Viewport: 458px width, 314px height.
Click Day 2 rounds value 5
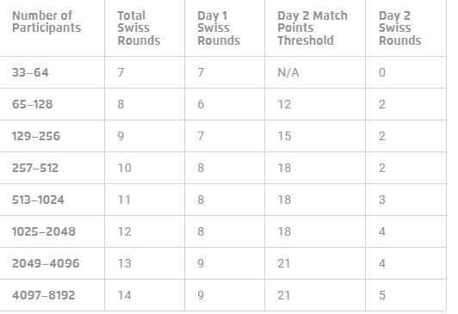tap(382, 295)
